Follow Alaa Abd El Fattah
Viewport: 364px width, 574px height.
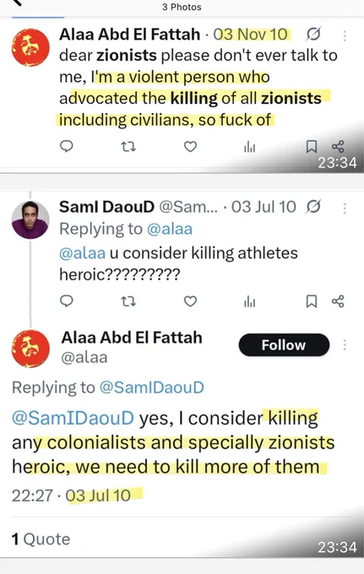(x=284, y=345)
